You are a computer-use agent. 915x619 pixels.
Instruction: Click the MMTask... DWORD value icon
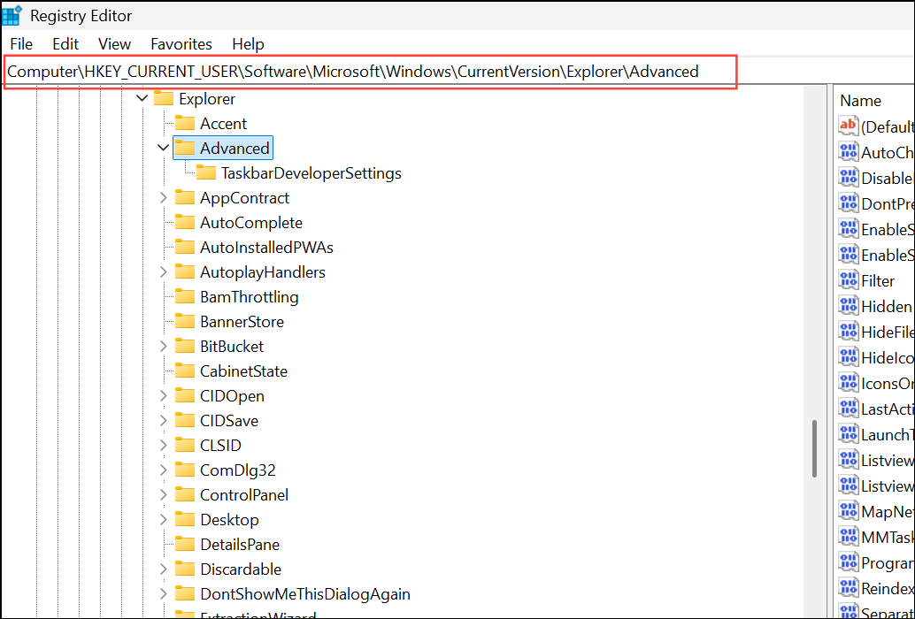pos(848,536)
